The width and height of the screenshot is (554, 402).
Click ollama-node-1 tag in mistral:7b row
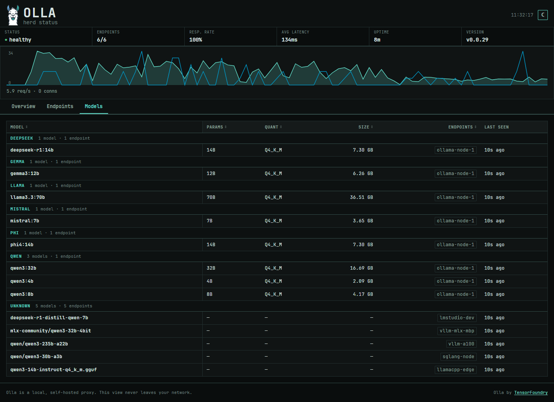456,221
